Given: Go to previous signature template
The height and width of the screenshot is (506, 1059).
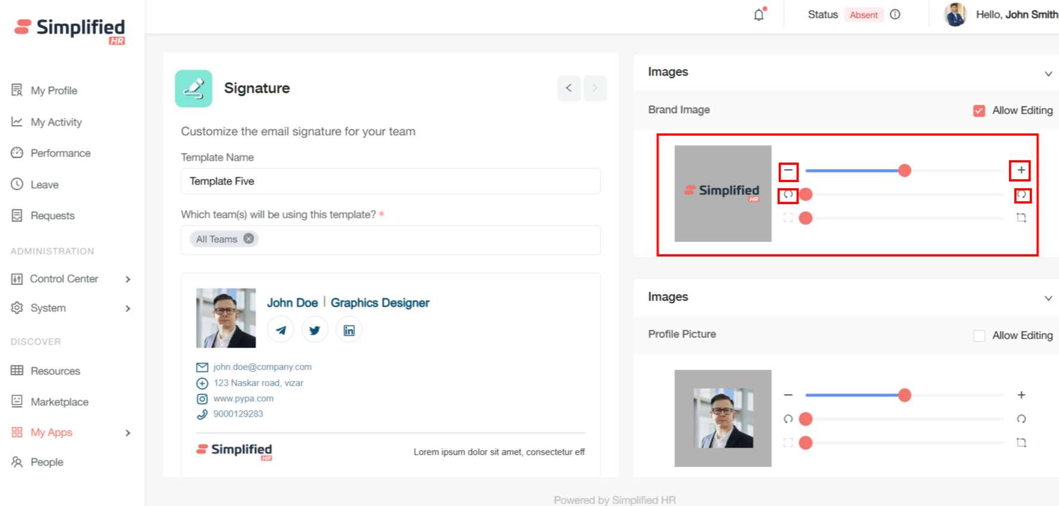Looking at the screenshot, I should click(x=569, y=88).
